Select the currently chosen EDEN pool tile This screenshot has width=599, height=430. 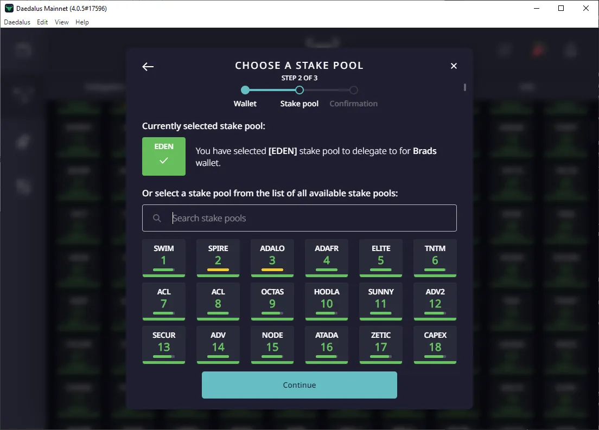[x=164, y=157]
